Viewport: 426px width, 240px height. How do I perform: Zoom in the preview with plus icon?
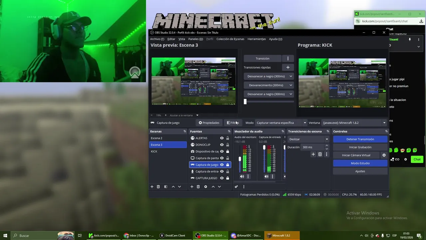[x=166, y=115]
